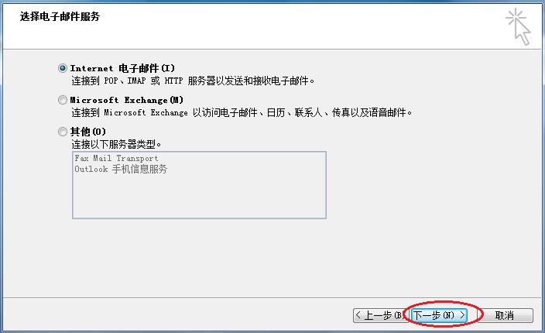Select the Internet 电子邮件 radio button
Screen dimensions: 545x333
point(63,68)
